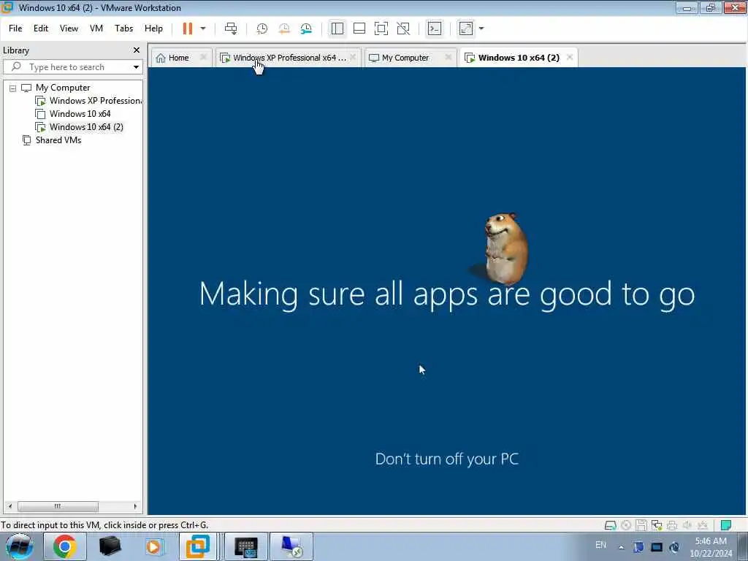This screenshot has height=561, width=748.
Task: Close the My Computer tab
Action: (x=449, y=57)
